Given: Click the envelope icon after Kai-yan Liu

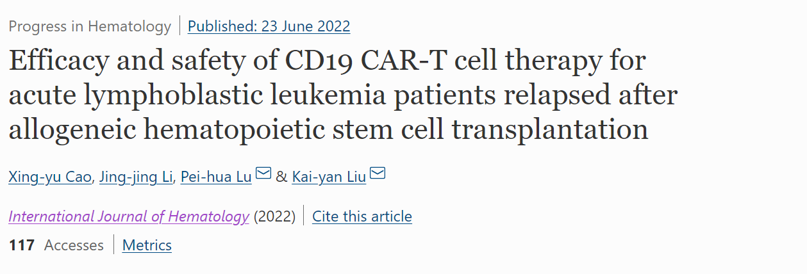Looking at the screenshot, I should point(378,174).
